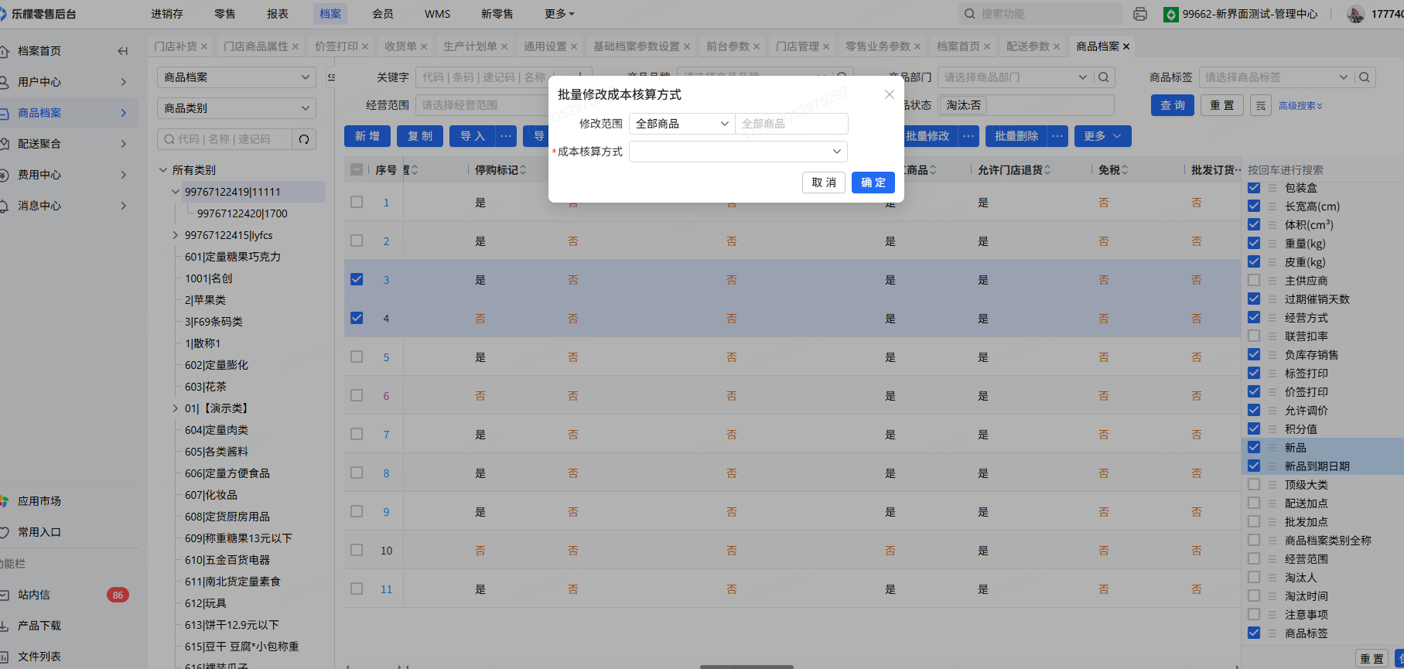Click 确定 in the dialog
Screen dimensions: 1404x669
pyautogui.click(x=873, y=183)
